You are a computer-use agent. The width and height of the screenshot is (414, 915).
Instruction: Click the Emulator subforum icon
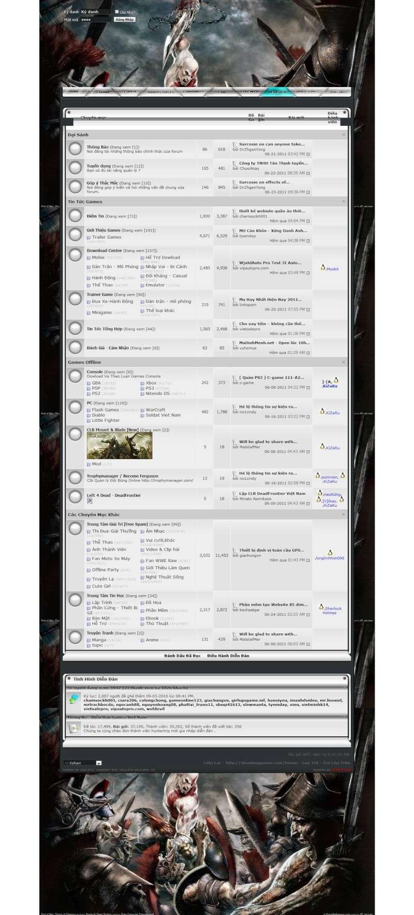pyautogui.click(x=142, y=285)
